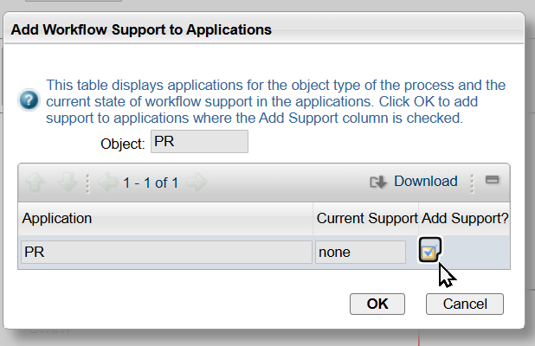Collapse the table with minimize icon

(x=493, y=182)
